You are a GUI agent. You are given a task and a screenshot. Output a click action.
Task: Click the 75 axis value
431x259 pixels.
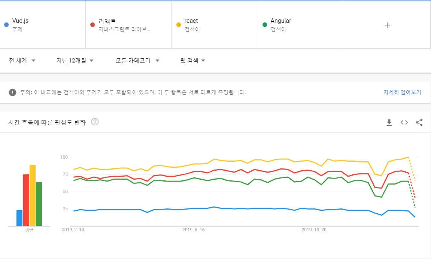[x=65, y=174]
